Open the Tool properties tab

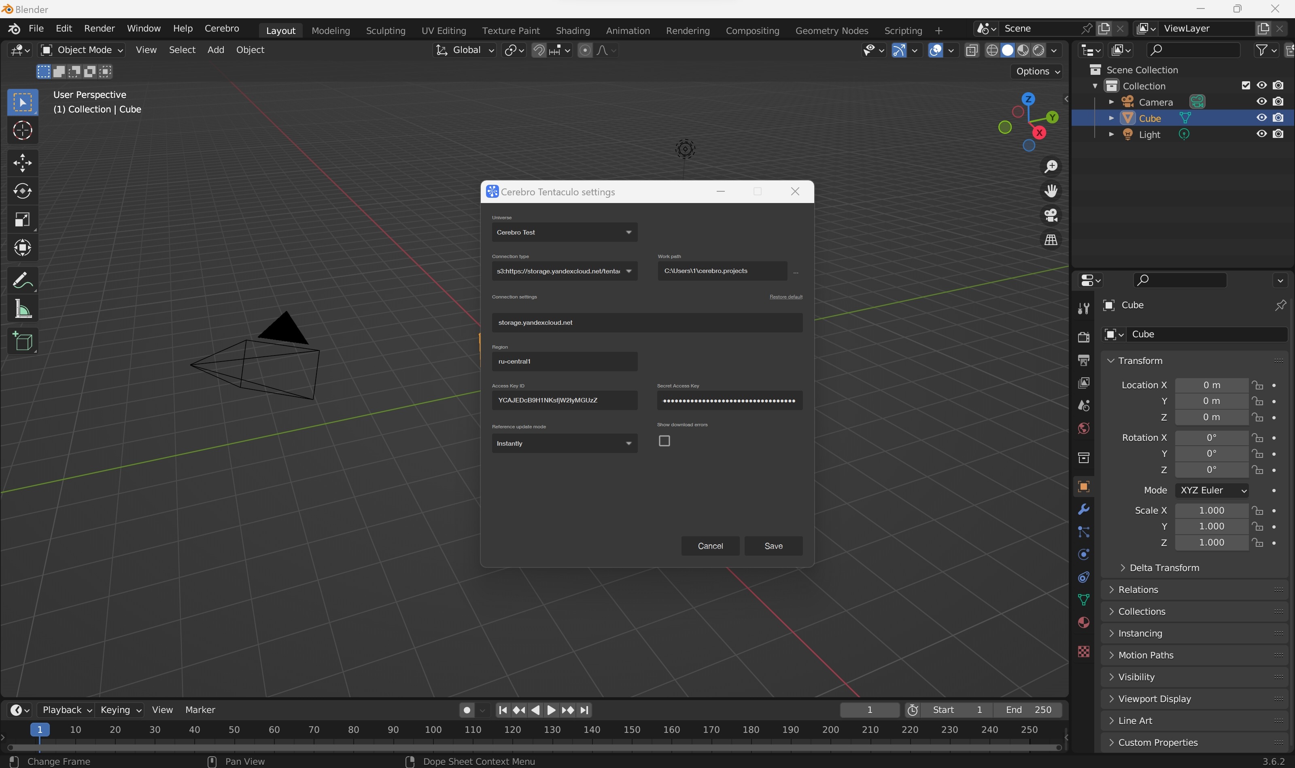[1083, 309]
